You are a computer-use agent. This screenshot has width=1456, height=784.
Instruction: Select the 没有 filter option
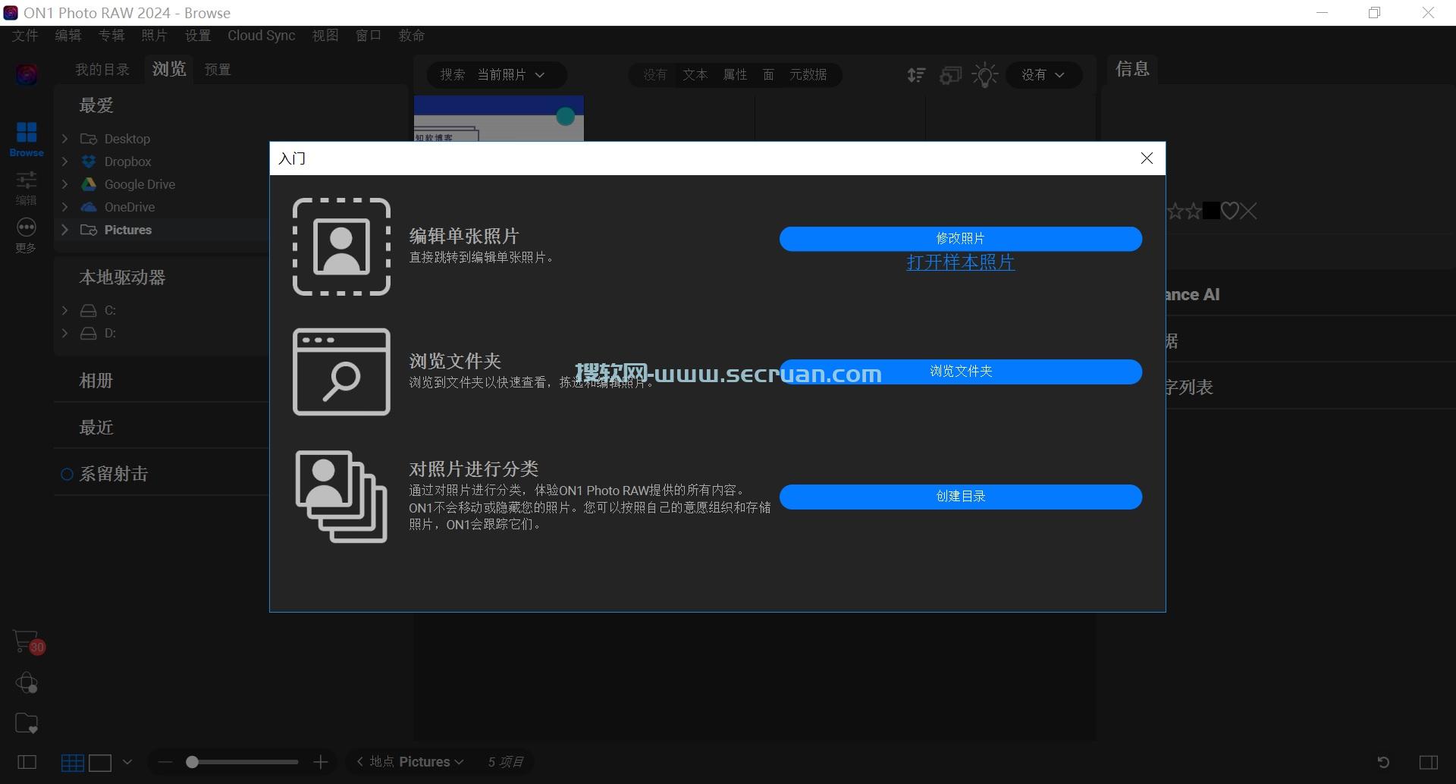(655, 75)
